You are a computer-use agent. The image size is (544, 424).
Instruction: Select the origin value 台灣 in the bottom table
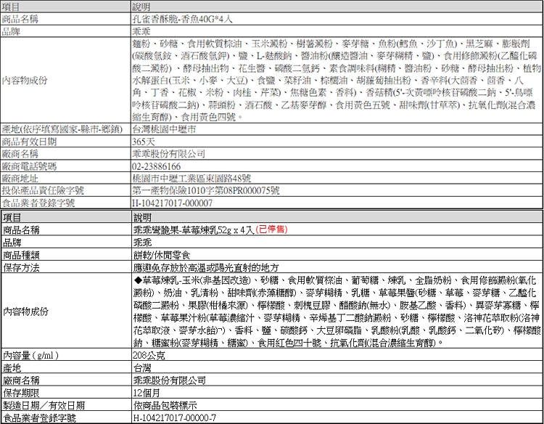142,368
